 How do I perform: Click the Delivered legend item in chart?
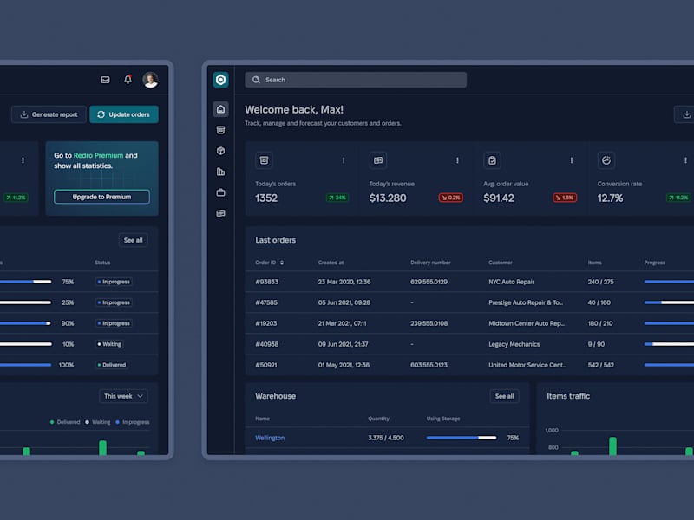pyautogui.click(x=65, y=422)
